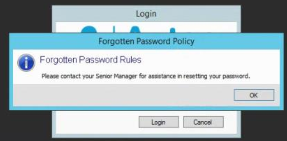The height and width of the screenshot is (141, 287).
Task: Click the blue information icon
Action: (26, 63)
